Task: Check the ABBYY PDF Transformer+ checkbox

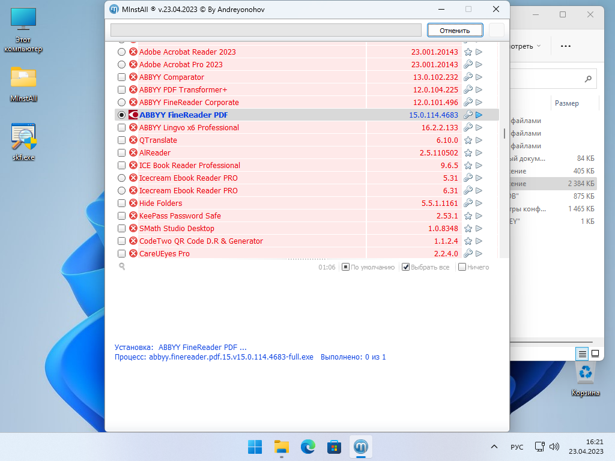Action: pyautogui.click(x=121, y=90)
